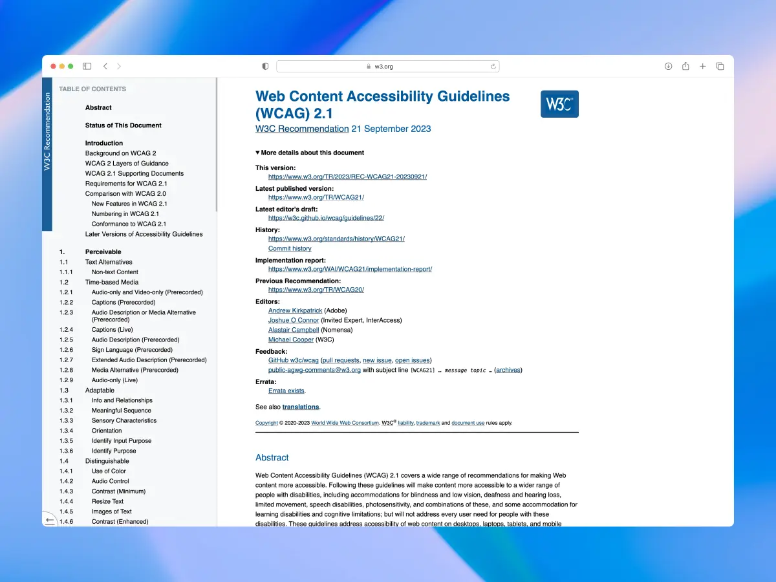
Task: Open the GitHub w3c/wcag link
Action: pos(293,360)
